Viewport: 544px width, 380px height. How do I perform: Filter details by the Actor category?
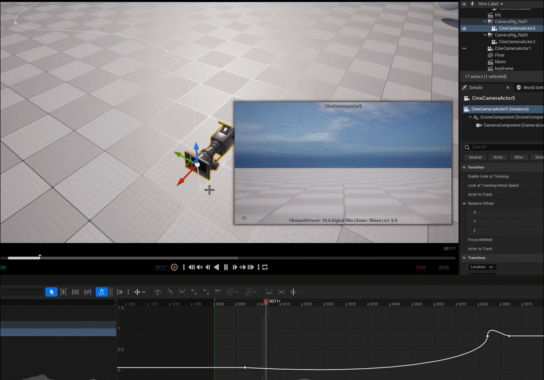coord(498,157)
